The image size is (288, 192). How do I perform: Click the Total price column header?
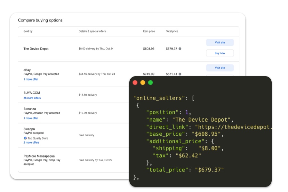(172, 31)
